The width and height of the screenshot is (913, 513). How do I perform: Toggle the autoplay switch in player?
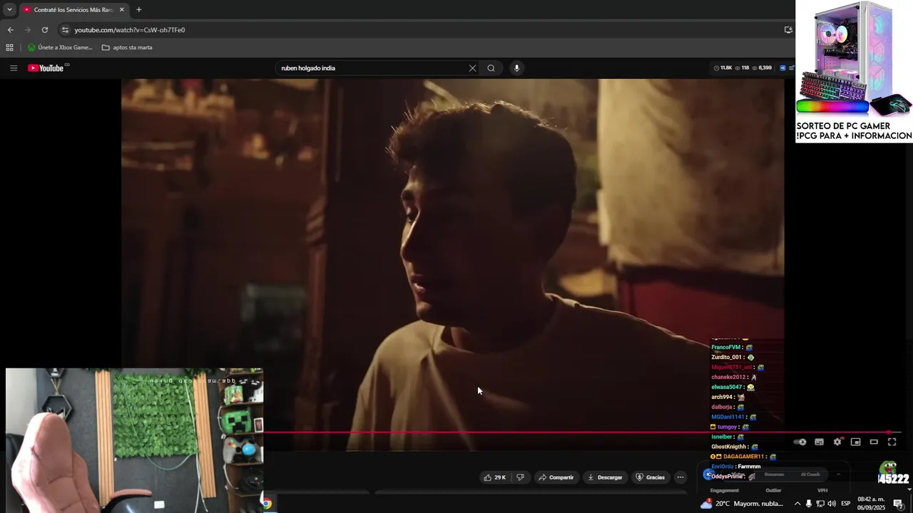[800, 442]
